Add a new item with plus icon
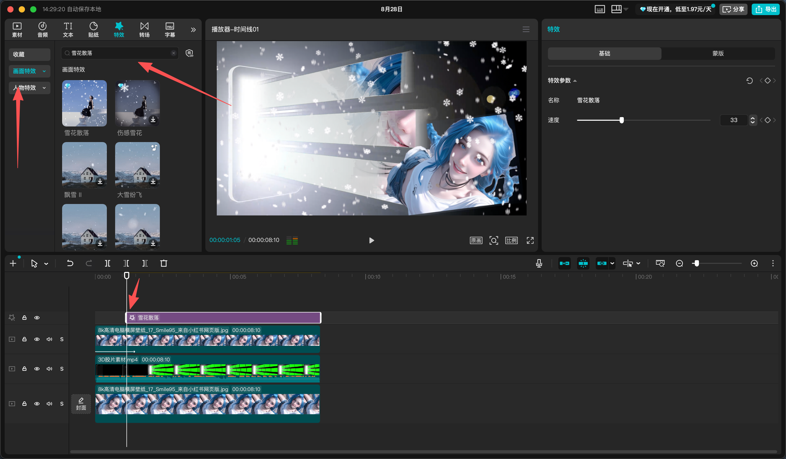The width and height of the screenshot is (786, 459). 13,263
